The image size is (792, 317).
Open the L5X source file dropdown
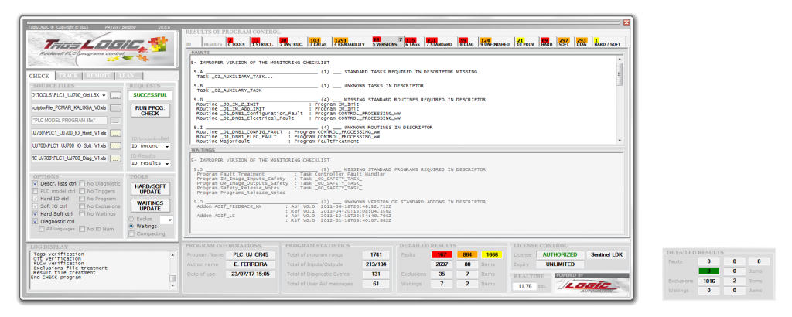click(x=104, y=95)
